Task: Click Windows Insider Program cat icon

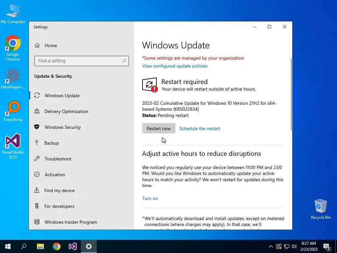Action: [37, 222]
